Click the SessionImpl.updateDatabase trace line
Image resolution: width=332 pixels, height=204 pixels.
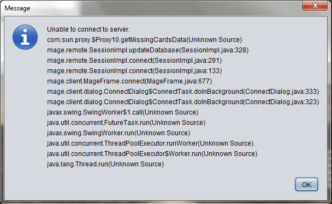click(147, 50)
